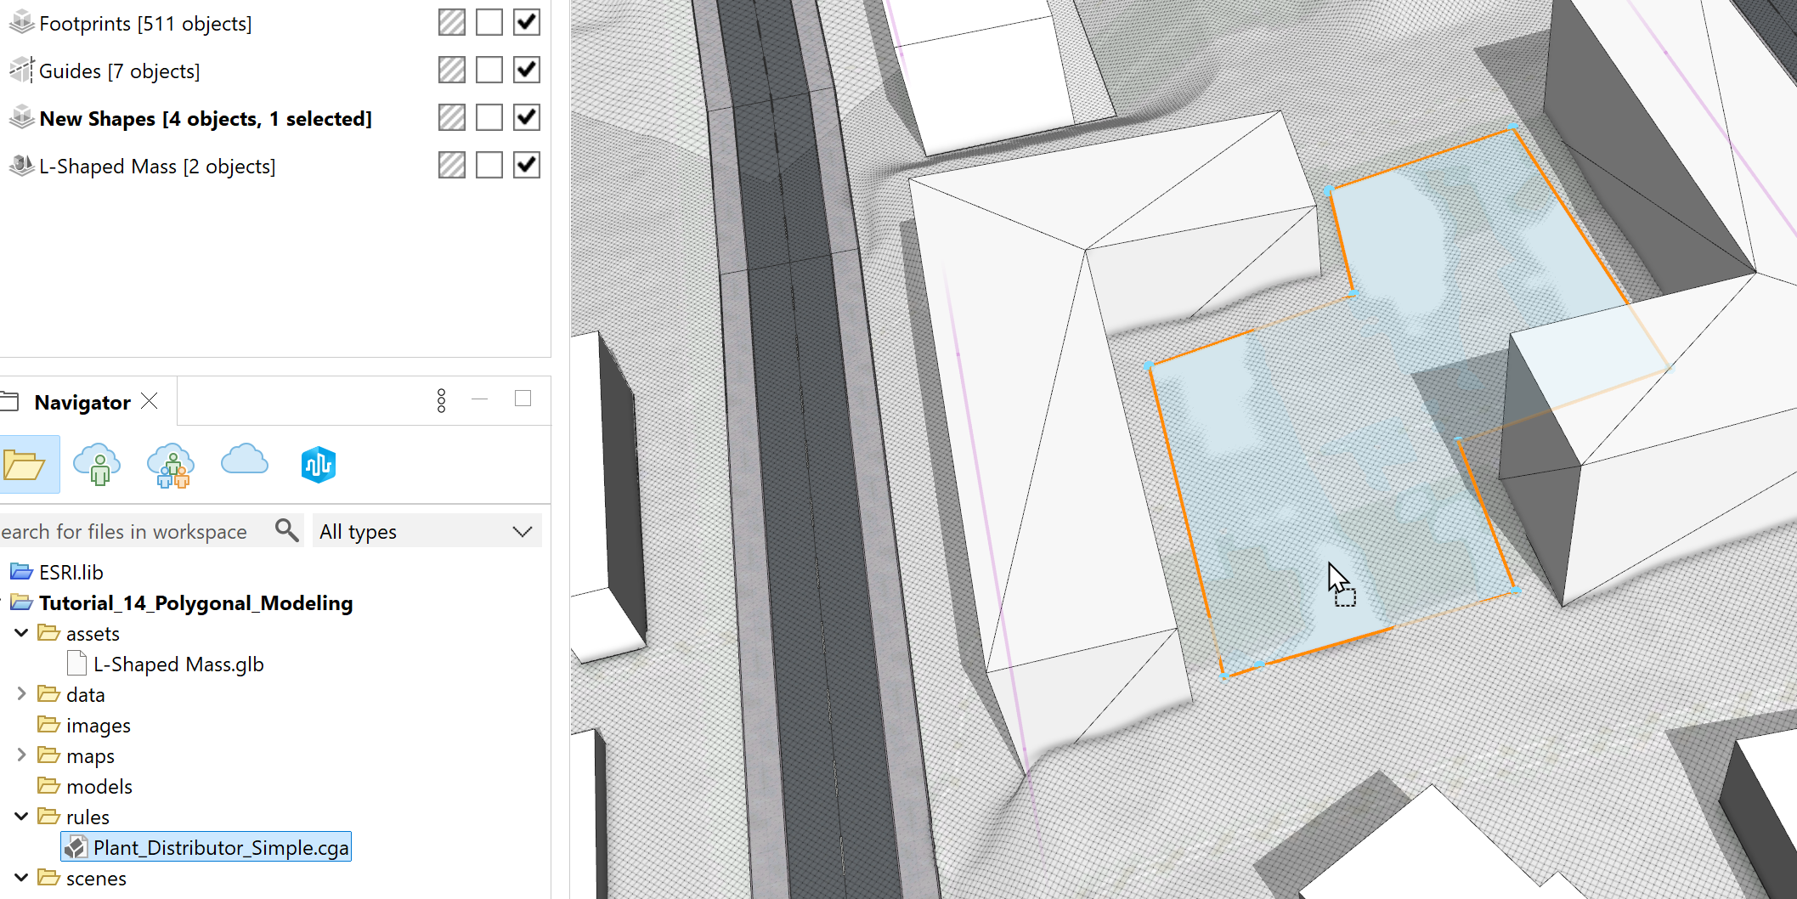The height and width of the screenshot is (899, 1797).
Task: Click the search magnifier icon
Action: pyautogui.click(x=285, y=529)
